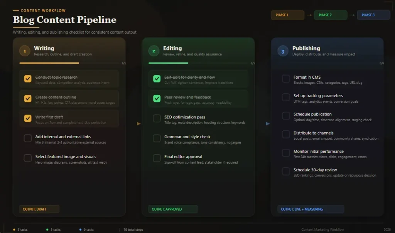Click the arrow between PHASE 1 and PHASE 2
Viewport: 395px width, 233px height.
click(x=309, y=15)
